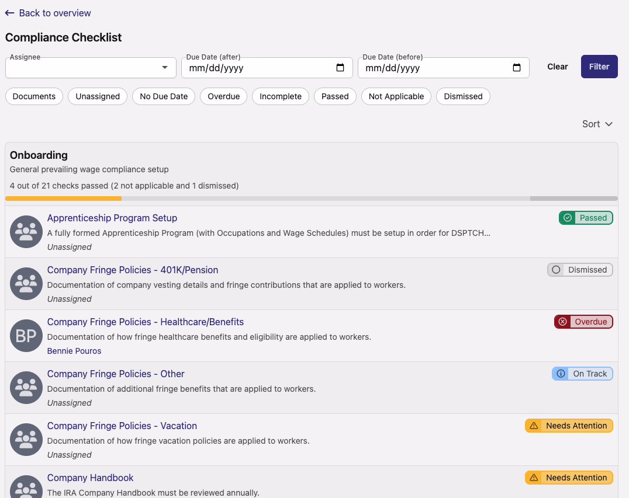Click the back arrow icon

point(9,13)
